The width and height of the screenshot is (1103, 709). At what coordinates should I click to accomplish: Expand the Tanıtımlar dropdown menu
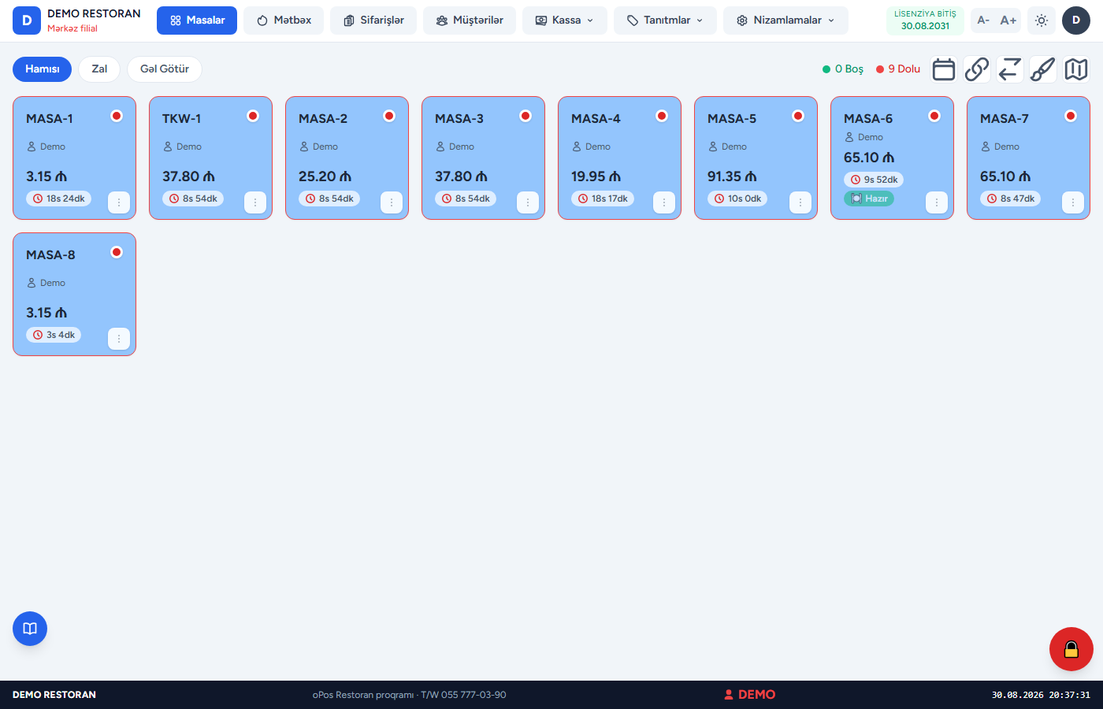point(666,20)
